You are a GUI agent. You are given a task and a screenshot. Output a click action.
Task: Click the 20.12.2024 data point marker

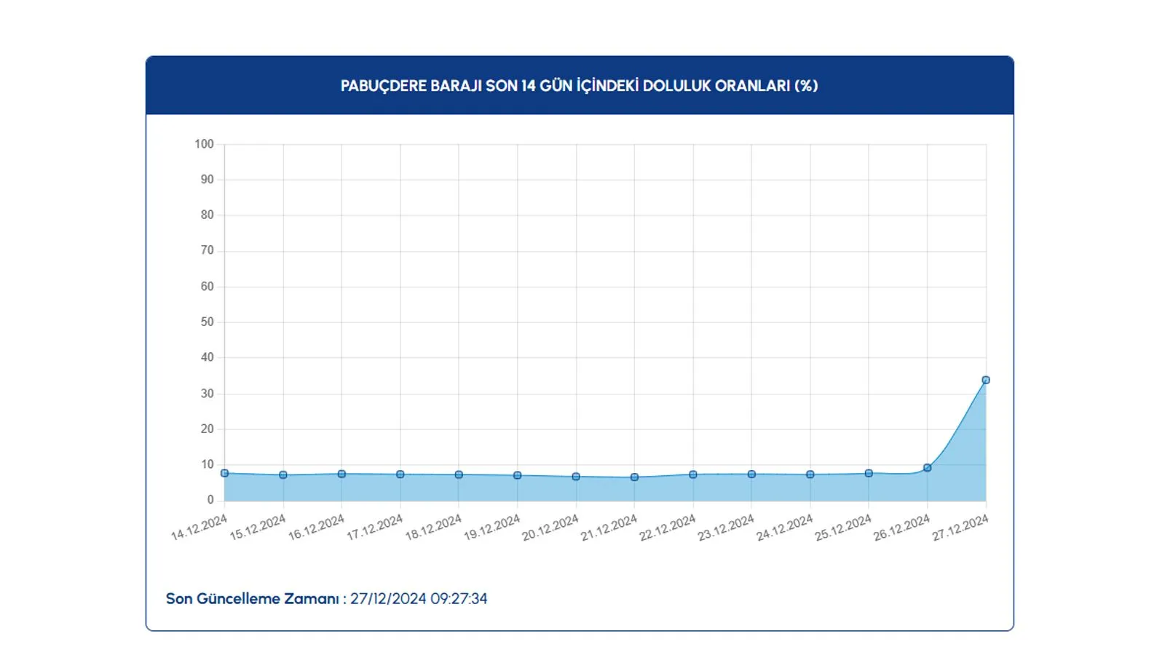[x=576, y=477]
